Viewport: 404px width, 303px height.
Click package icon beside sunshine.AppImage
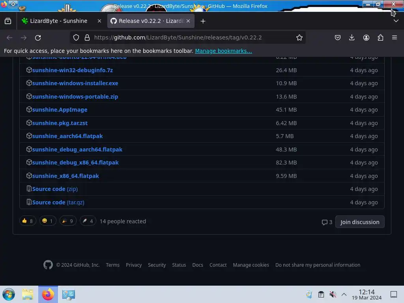click(x=29, y=110)
